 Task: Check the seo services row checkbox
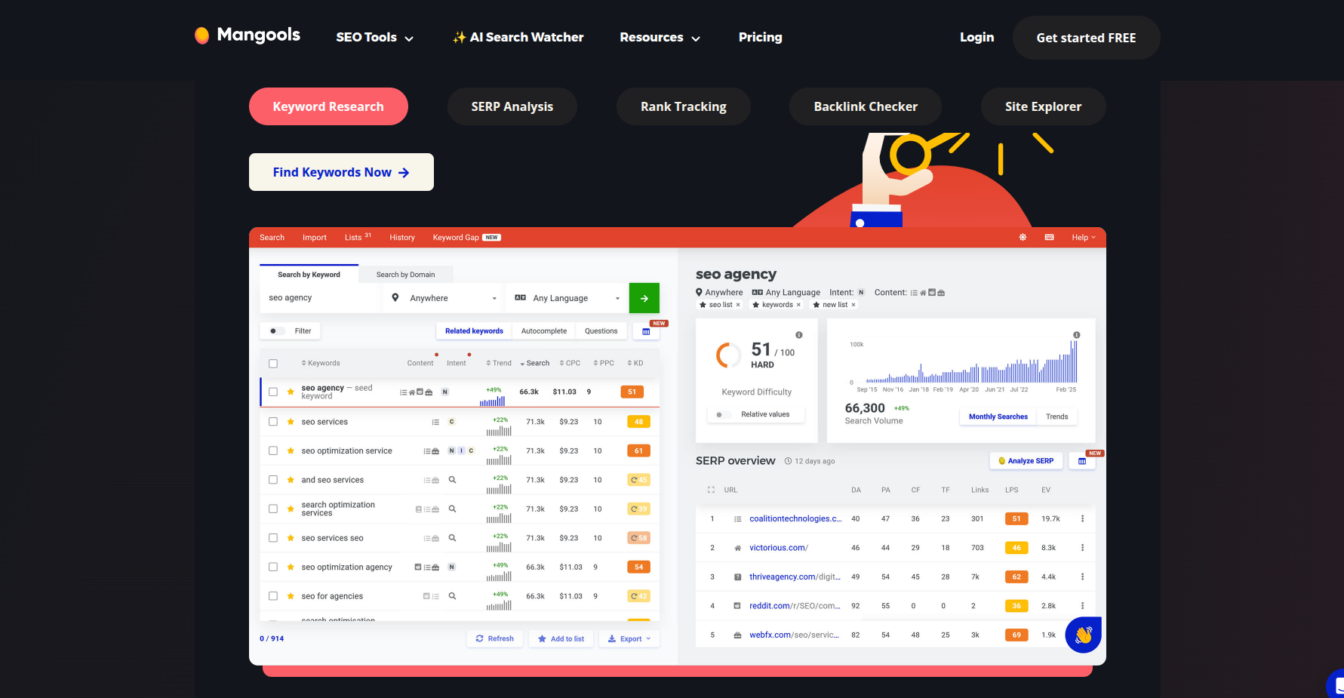click(x=273, y=422)
